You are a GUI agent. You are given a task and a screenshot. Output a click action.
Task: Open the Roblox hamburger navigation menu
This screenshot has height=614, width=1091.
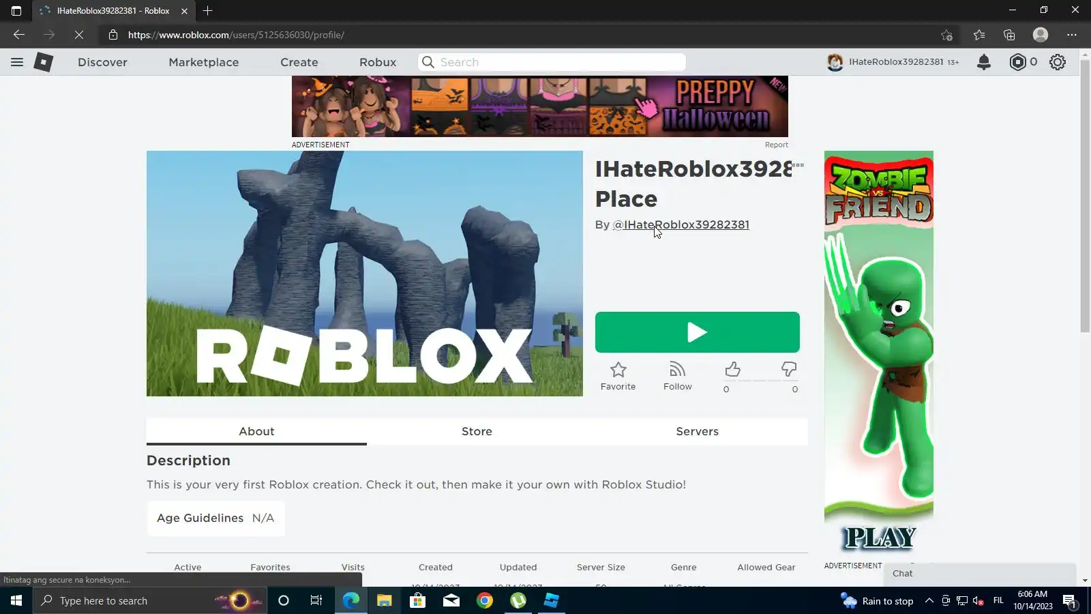(17, 62)
